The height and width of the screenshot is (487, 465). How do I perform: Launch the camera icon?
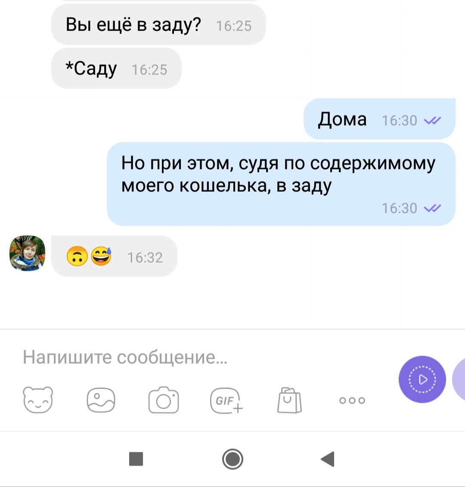point(164,400)
